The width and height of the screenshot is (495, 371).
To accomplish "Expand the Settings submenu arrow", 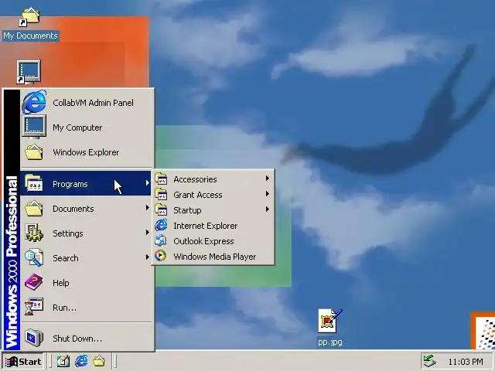I will click(147, 233).
